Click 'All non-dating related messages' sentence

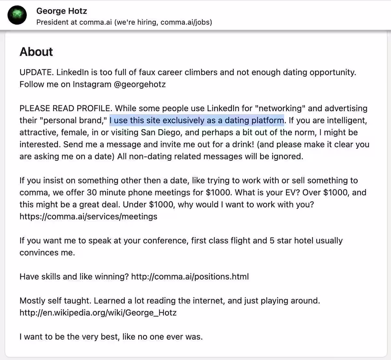click(x=210, y=157)
